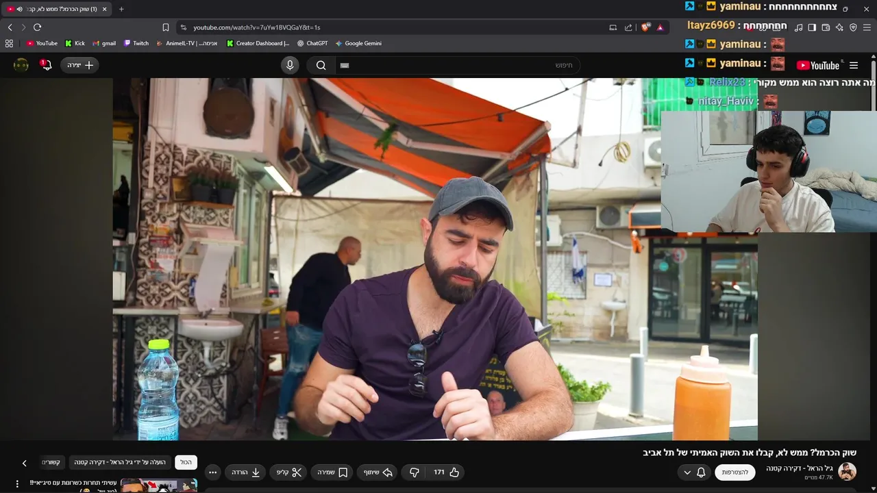Open YouTube notifications bell
This screenshot has height=493, width=877.
(x=46, y=65)
